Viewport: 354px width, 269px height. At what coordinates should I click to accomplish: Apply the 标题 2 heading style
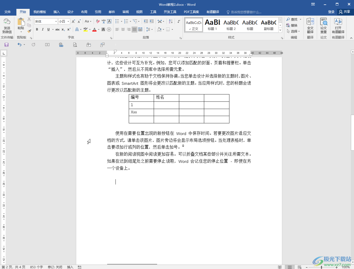(231, 25)
